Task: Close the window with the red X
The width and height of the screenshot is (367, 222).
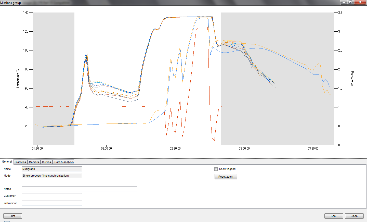Action: [360, 2]
